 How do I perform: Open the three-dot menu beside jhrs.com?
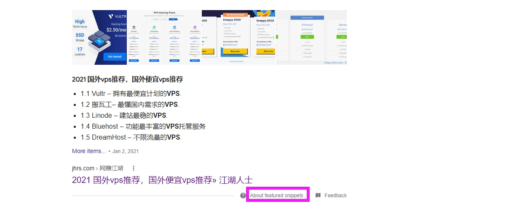[x=134, y=168]
